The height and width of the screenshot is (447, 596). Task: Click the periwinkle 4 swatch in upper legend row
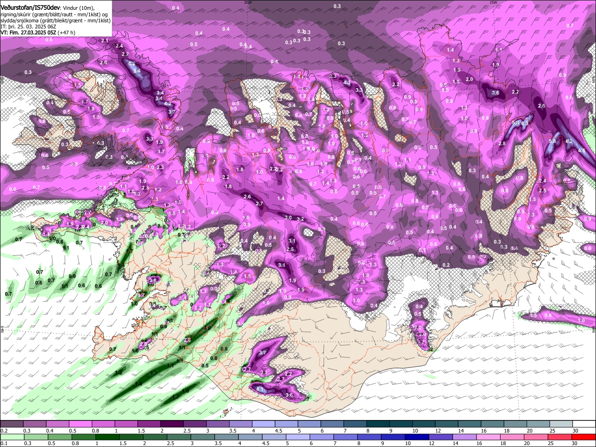(x=264, y=424)
